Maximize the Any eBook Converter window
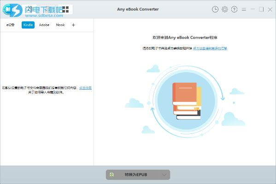The width and height of the screenshot is (276, 184). (x=261, y=9)
